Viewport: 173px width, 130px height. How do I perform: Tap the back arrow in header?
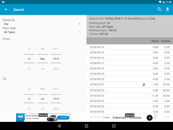[x=6, y=9]
